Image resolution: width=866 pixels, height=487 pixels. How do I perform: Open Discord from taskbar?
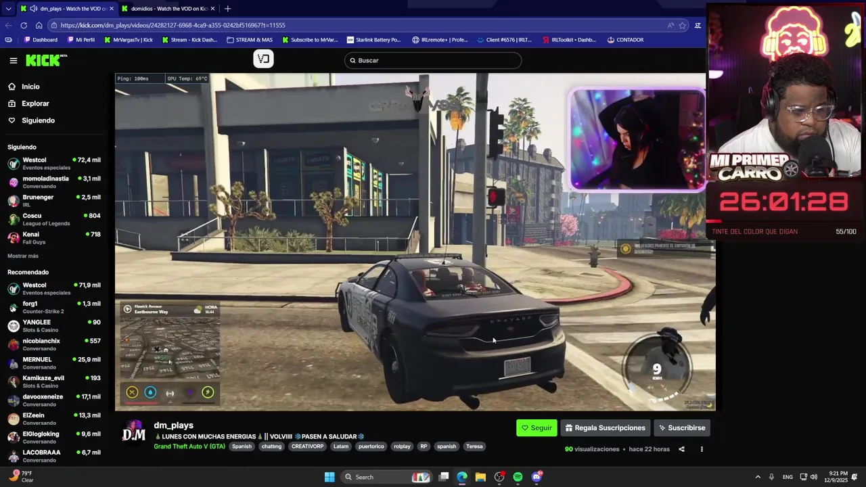(537, 477)
